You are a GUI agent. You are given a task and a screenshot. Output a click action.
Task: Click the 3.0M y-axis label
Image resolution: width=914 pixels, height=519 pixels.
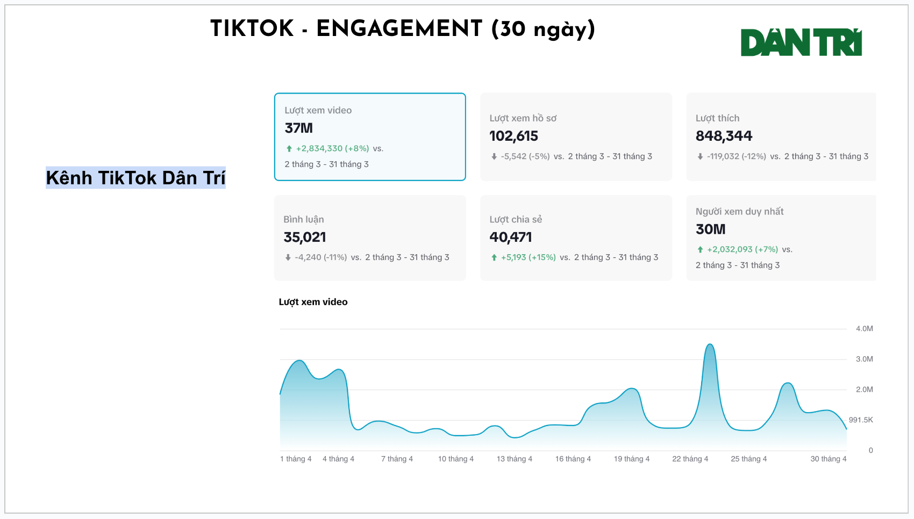coord(865,359)
